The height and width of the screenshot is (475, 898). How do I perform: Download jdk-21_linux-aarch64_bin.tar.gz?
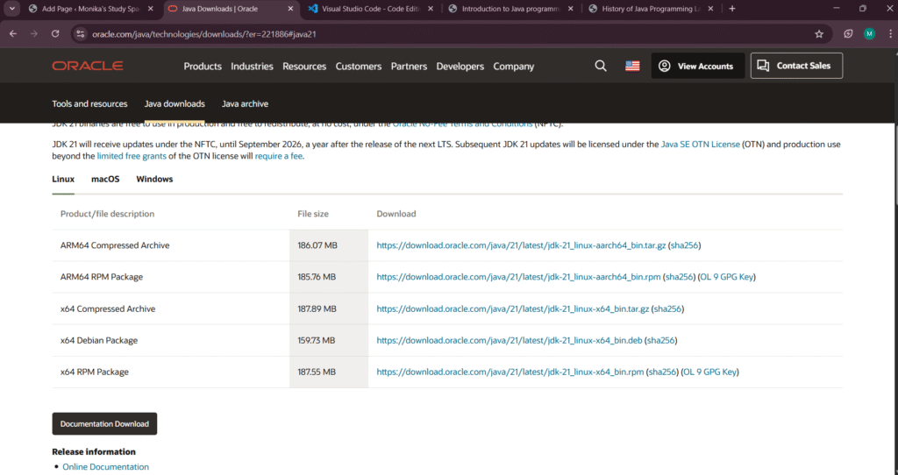pyautogui.click(x=521, y=245)
